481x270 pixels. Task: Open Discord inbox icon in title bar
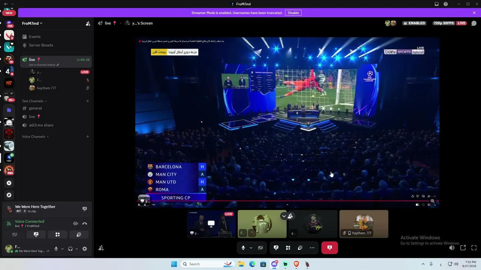(437, 4)
